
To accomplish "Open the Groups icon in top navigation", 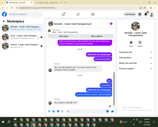I will pos(93,14).
